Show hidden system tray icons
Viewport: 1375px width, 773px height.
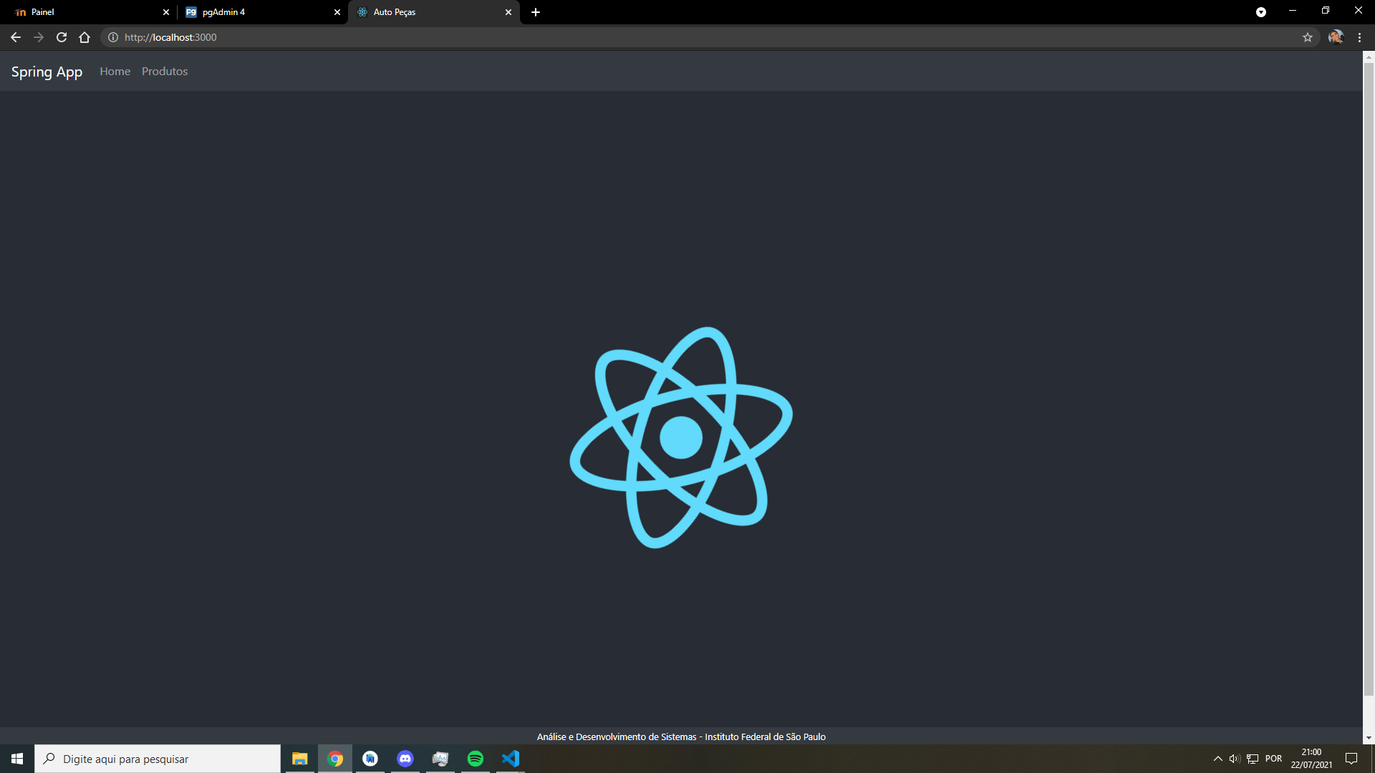tap(1217, 759)
